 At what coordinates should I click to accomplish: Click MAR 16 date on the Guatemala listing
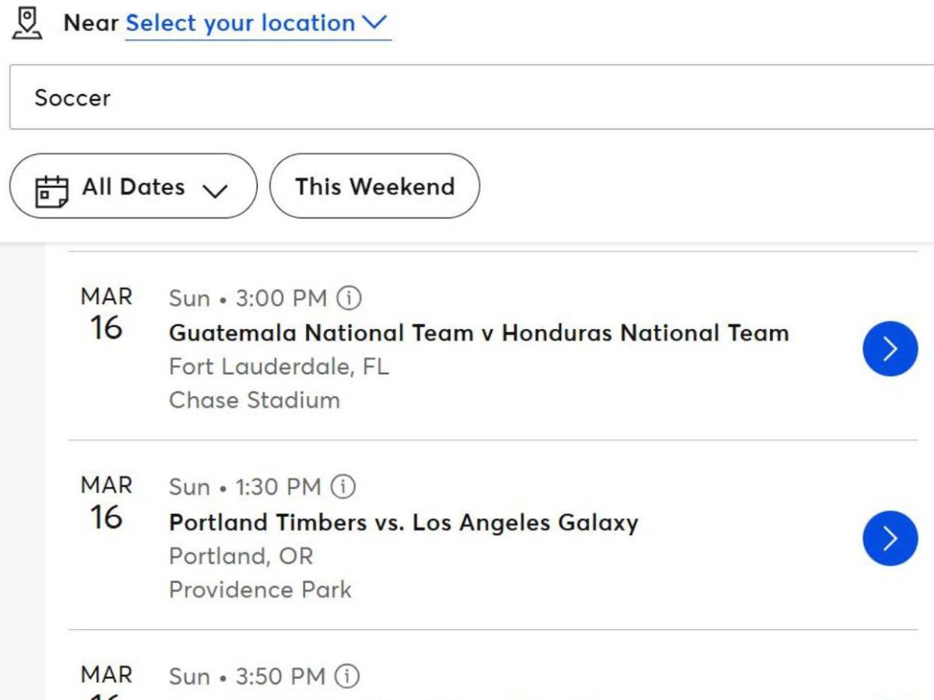click(107, 313)
